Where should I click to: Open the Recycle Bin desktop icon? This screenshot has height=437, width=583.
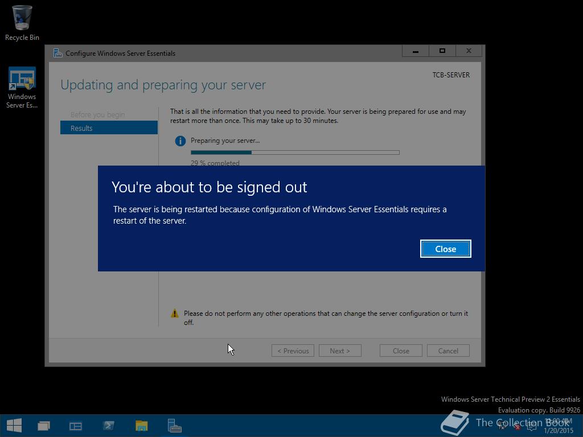22,23
